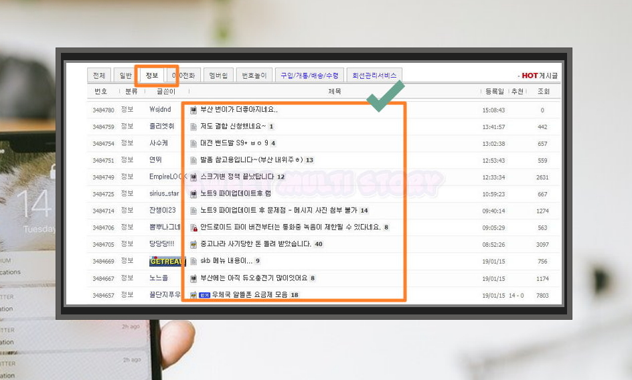This screenshot has width=632, height=380.
Task: Click comment count 18 on 우체국 알뜰폰 post
Action: point(294,295)
